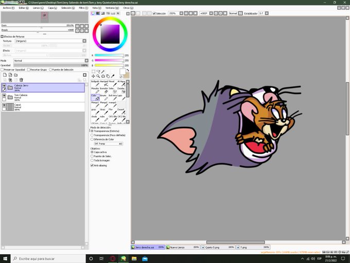
Task: Adjust the layer Opacidad slider
Action: [x=51, y=65]
